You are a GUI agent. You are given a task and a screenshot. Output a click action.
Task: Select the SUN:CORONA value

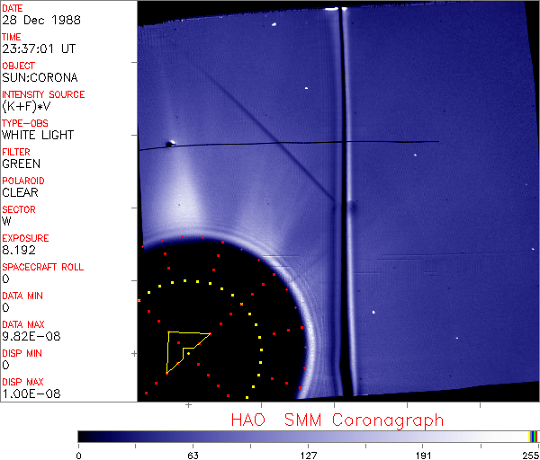pos(40,77)
